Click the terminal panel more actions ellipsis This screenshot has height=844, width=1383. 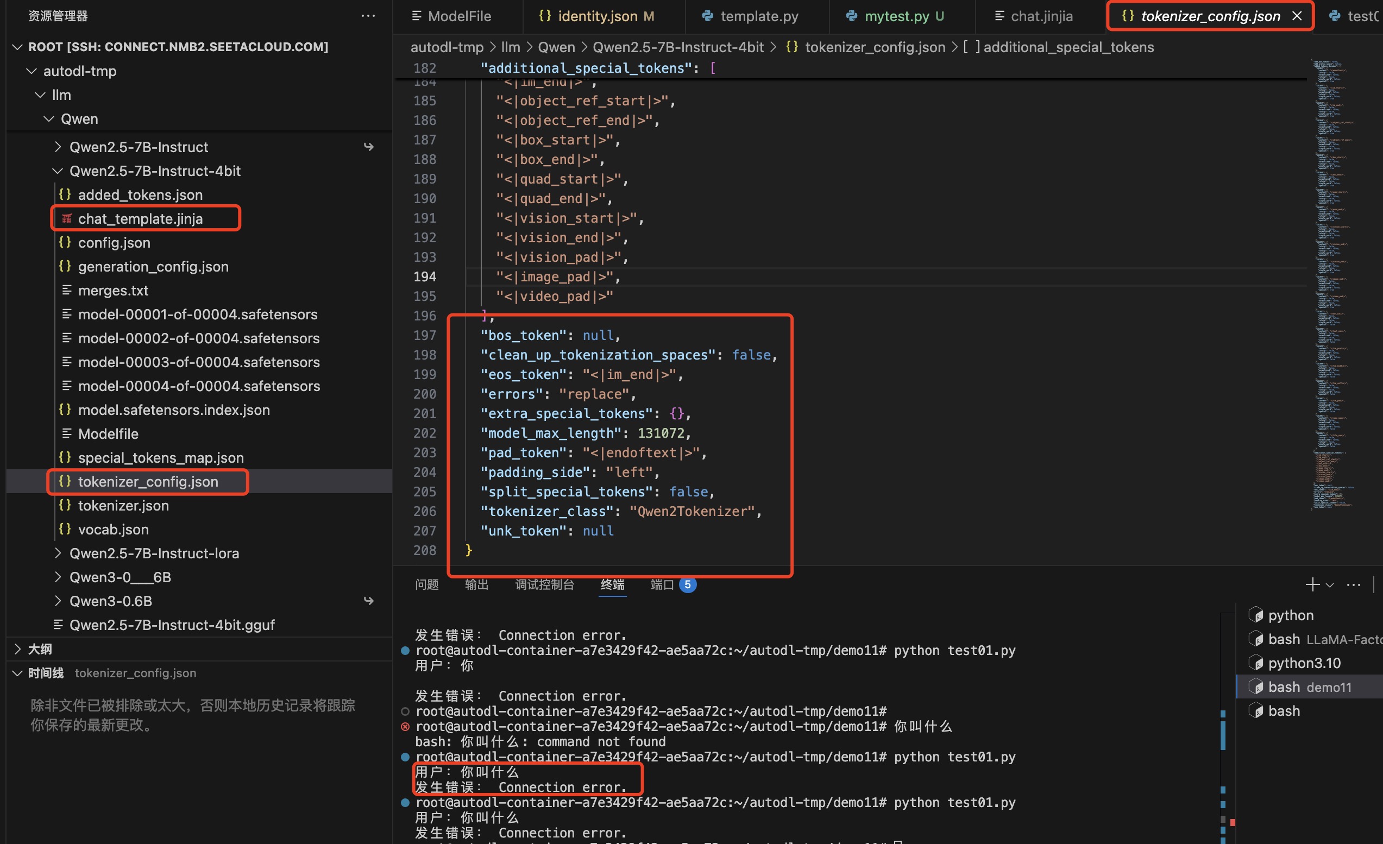pyautogui.click(x=1353, y=585)
